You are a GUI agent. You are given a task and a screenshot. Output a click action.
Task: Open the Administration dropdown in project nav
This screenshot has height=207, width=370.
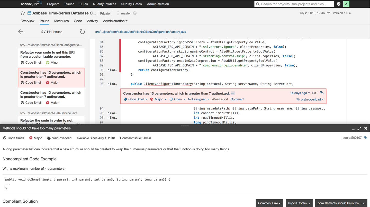click(115, 21)
